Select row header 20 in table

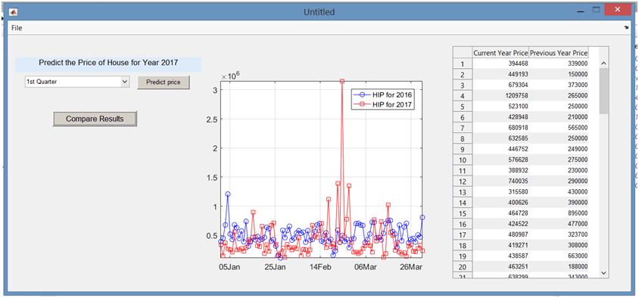(462, 267)
